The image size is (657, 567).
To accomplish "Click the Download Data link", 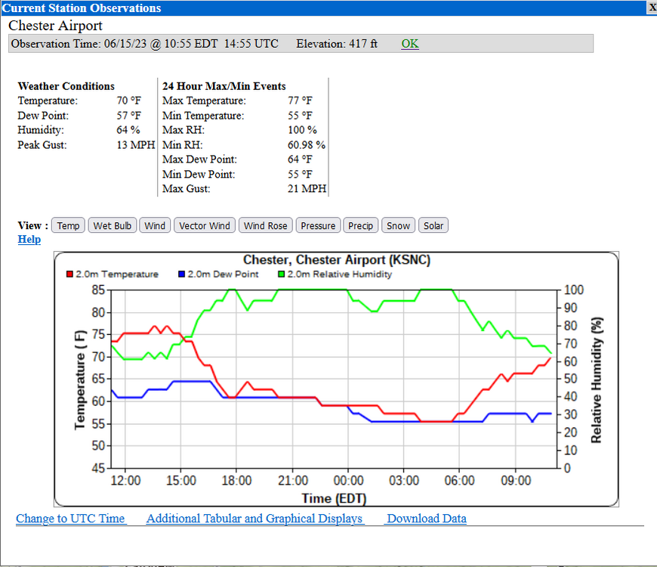I will click(427, 519).
